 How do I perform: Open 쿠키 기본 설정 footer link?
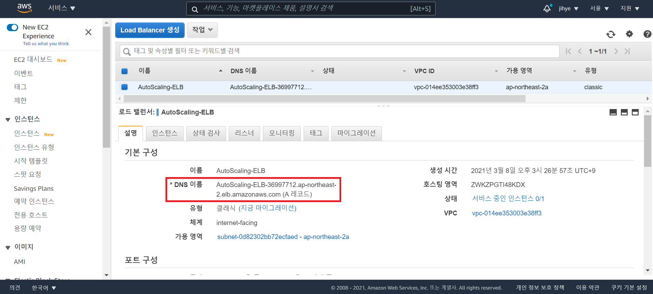(x=629, y=288)
